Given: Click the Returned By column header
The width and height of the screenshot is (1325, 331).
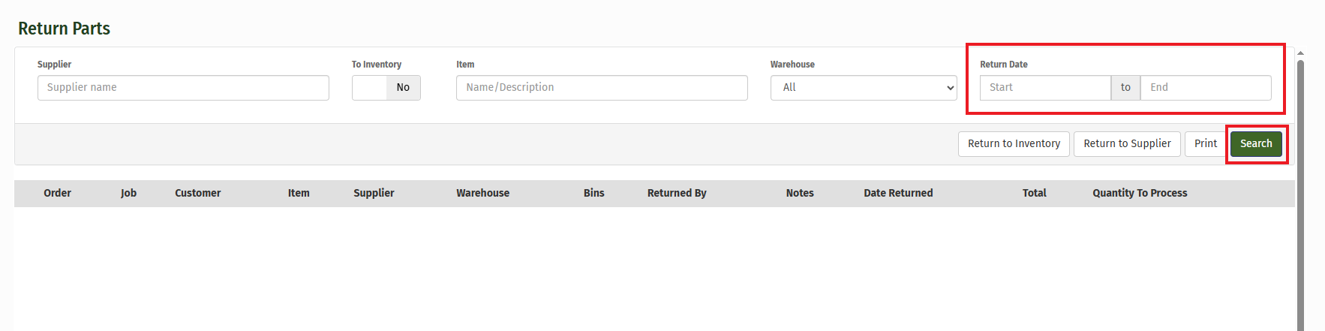Looking at the screenshot, I should [x=676, y=194].
